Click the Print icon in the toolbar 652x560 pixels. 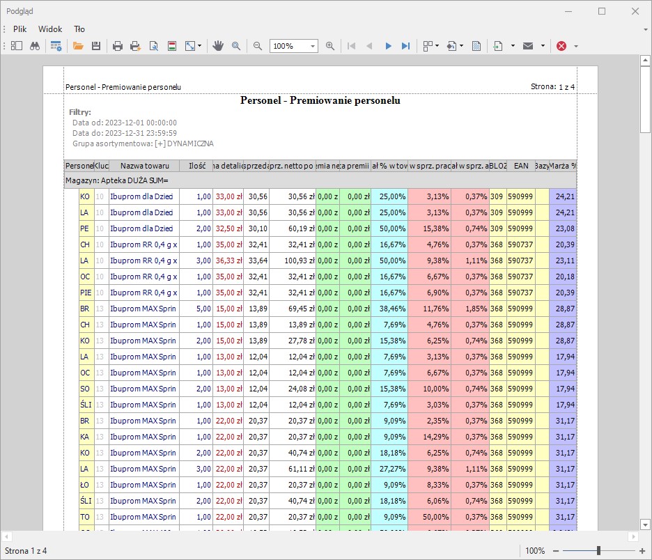point(118,46)
